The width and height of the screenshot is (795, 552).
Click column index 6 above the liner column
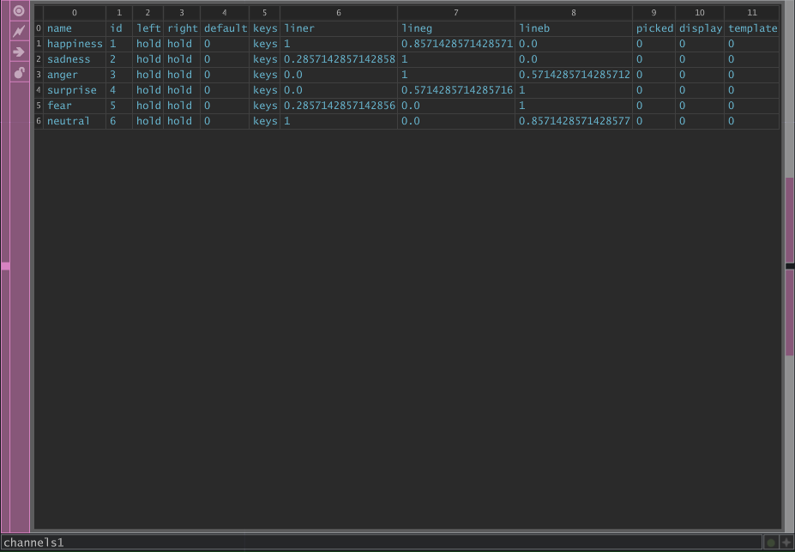point(339,13)
